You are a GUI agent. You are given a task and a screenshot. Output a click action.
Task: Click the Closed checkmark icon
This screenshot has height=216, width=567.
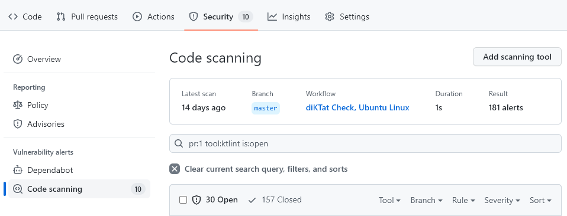[x=252, y=200]
